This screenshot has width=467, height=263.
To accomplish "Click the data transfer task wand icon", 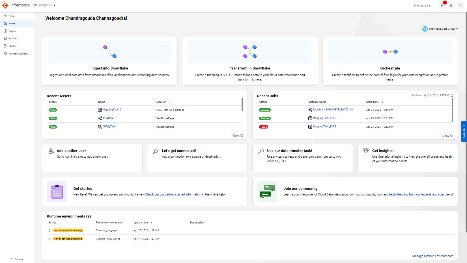I will 261,151.
